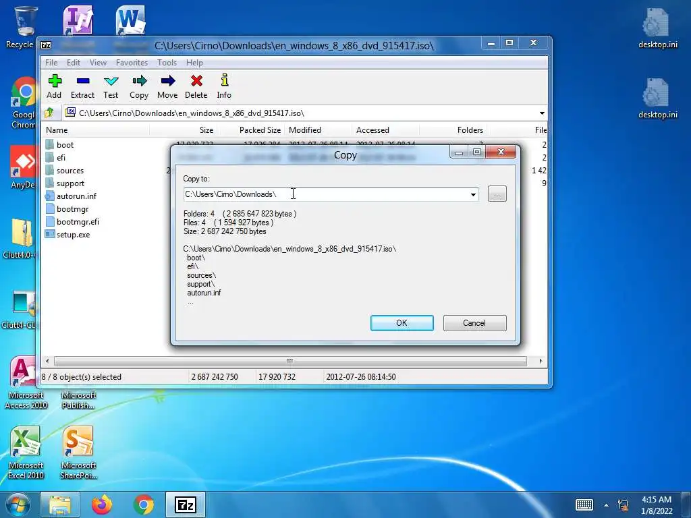
Task: Open the on-screen keyboard tray icon
Action: [x=584, y=505]
